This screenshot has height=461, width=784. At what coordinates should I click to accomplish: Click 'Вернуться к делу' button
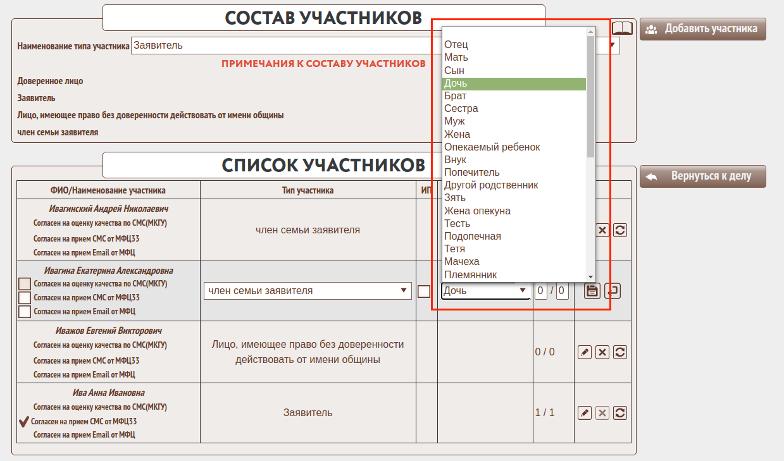pos(702,176)
